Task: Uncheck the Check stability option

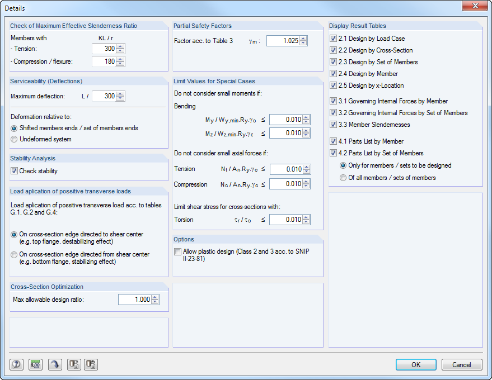Action: (x=13, y=170)
